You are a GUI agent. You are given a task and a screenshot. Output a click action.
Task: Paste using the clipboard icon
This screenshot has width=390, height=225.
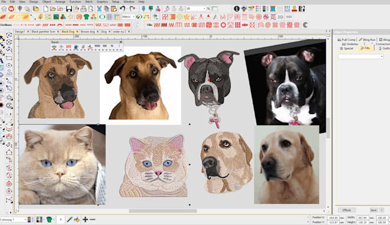click(114, 9)
